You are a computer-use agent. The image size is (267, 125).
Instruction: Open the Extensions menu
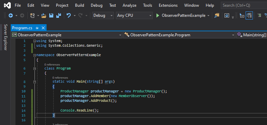168,5
